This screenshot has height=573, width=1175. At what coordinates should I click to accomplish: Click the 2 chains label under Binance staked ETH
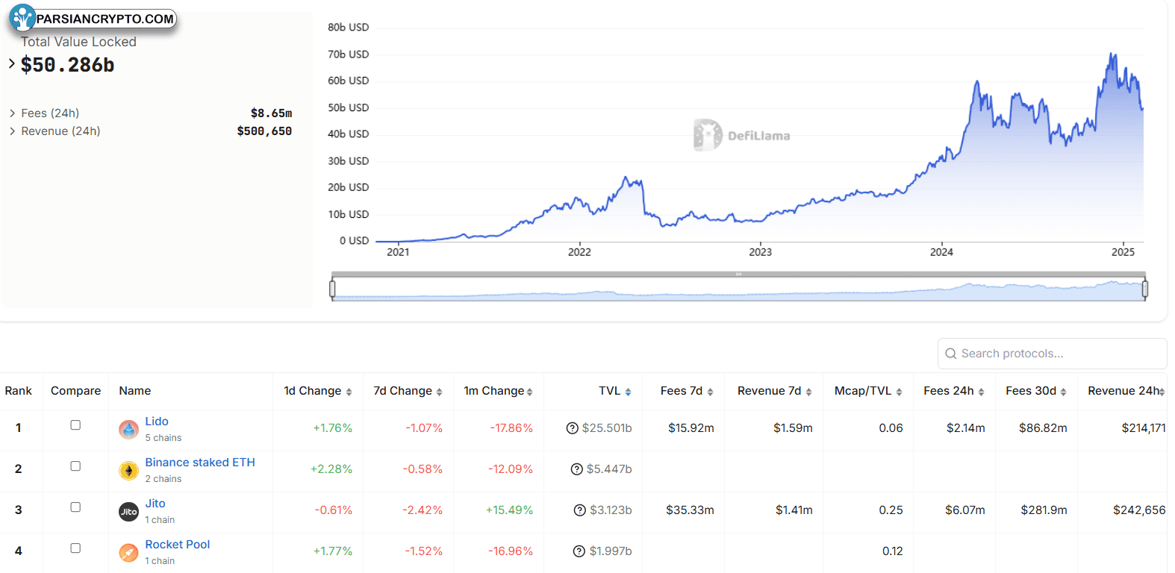163,479
